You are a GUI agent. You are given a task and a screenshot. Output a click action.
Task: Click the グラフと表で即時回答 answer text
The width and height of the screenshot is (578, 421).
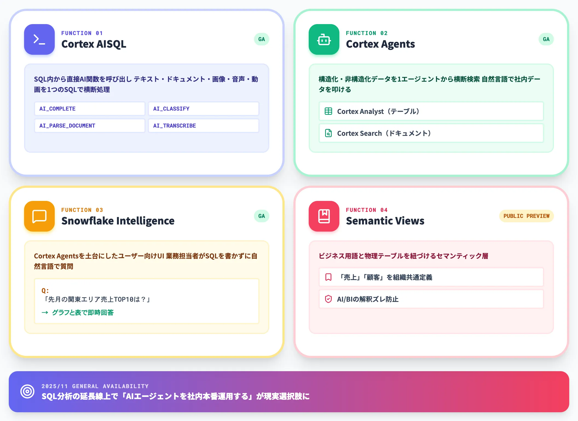point(83,312)
